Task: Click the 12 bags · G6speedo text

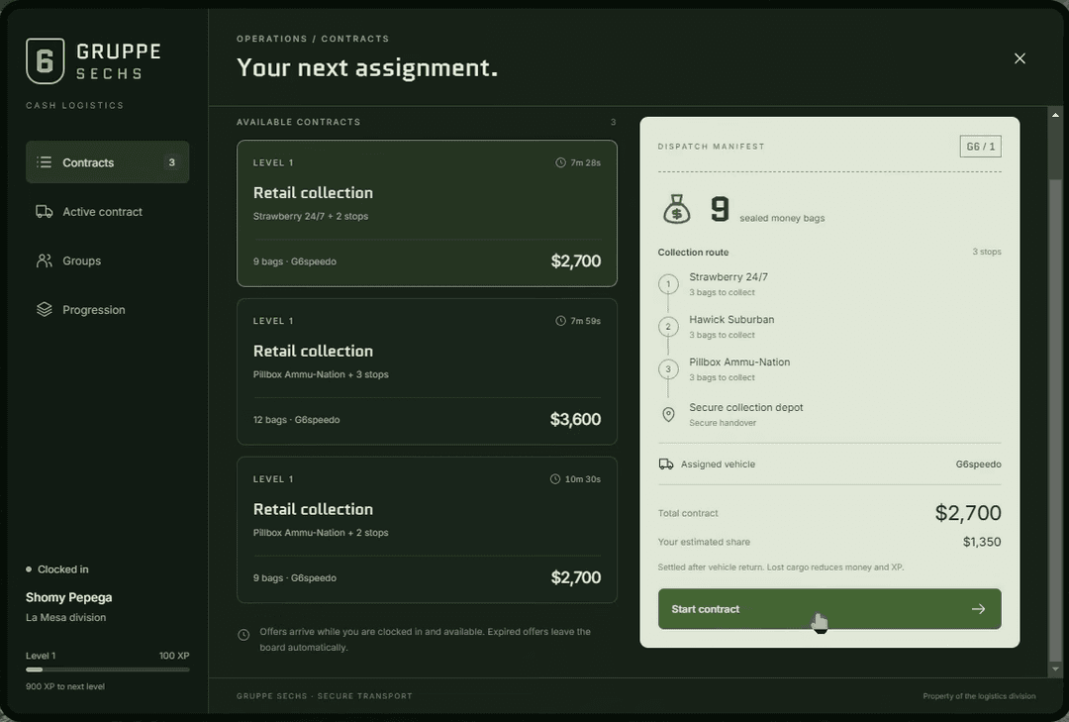Action: (x=297, y=420)
